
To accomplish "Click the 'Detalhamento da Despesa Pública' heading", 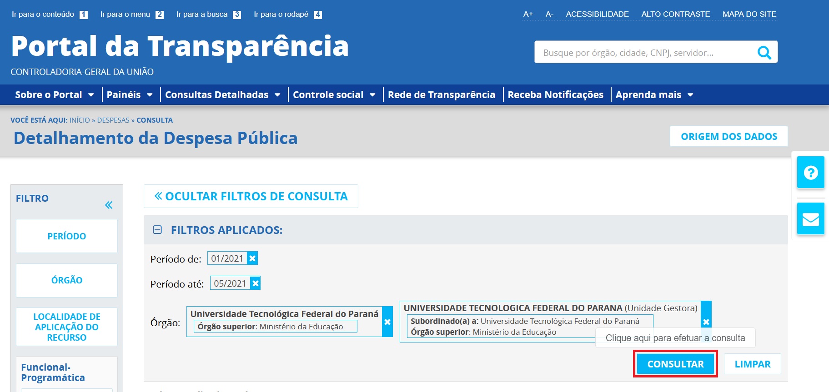I will pyautogui.click(x=156, y=138).
